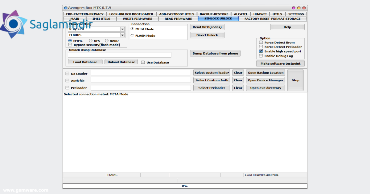
Task: Click Dump Database from phone
Action: [x=215, y=53]
